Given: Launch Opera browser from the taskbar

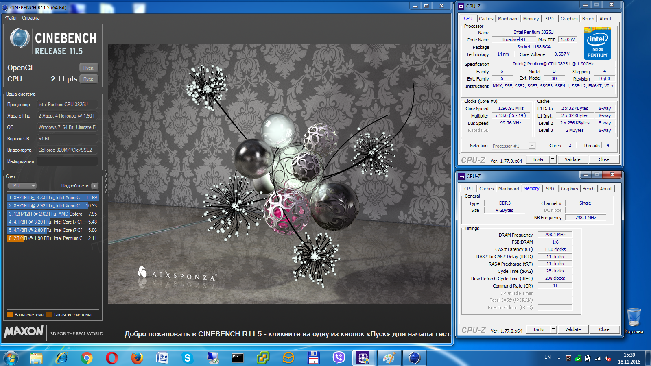Looking at the screenshot, I should pyautogui.click(x=112, y=358).
